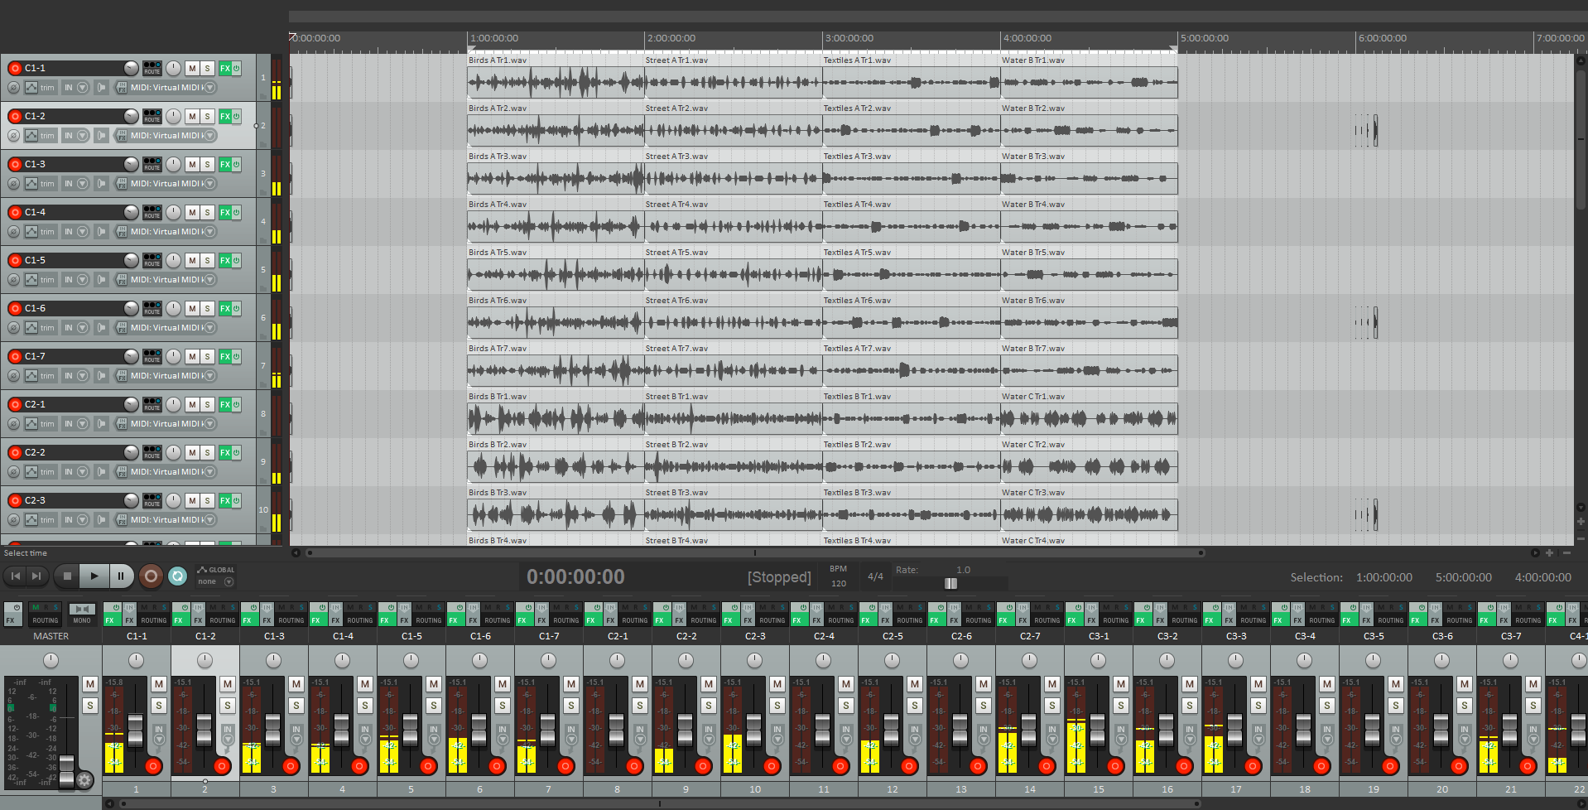Image resolution: width=1588 pixels, height=810 pixels.
Task: Open input IN dropdown on track C2-2
Action: point(75,471)
